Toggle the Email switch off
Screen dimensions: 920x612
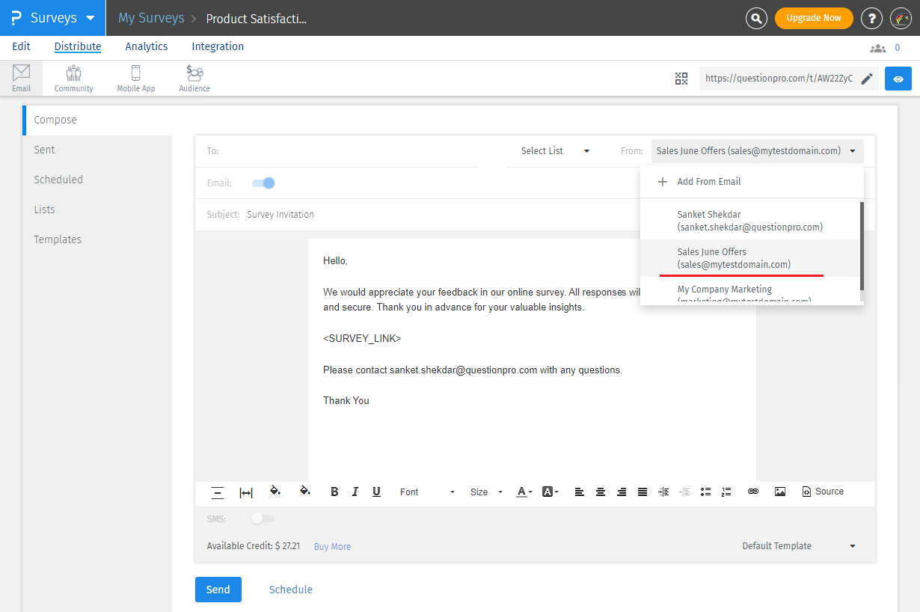pyautogui.click(x=263, y=183)
